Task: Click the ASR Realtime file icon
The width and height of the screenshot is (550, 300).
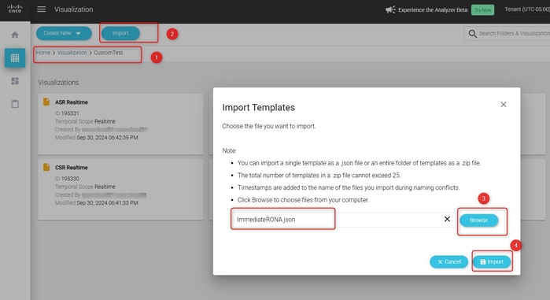Action: pyautogui.click(x=46, y=102)
